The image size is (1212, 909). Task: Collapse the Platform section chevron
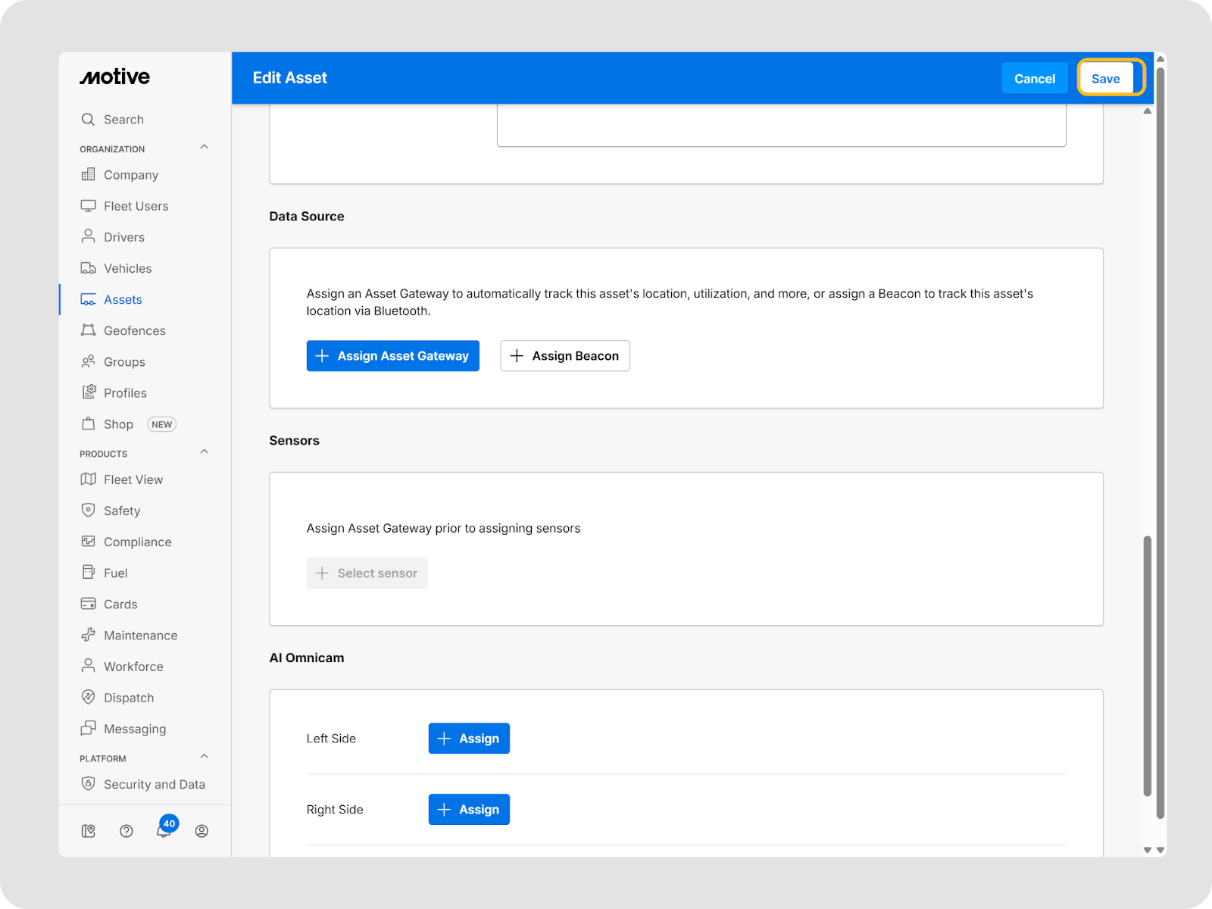204,757
